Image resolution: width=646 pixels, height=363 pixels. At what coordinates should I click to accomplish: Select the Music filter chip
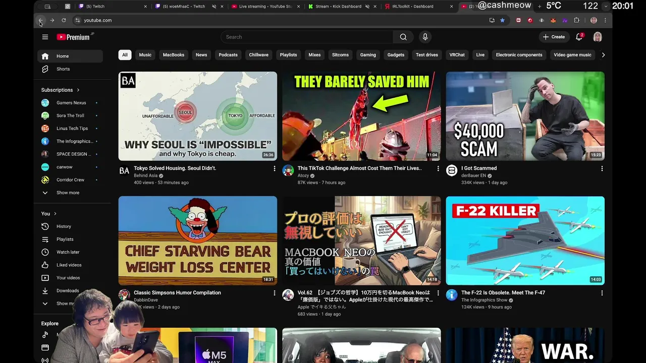click(145, 55)
